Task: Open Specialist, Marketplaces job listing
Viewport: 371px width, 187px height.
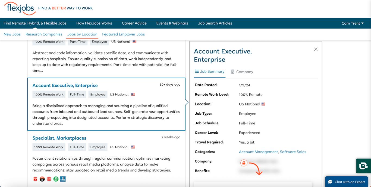Action: coord(59,138)
